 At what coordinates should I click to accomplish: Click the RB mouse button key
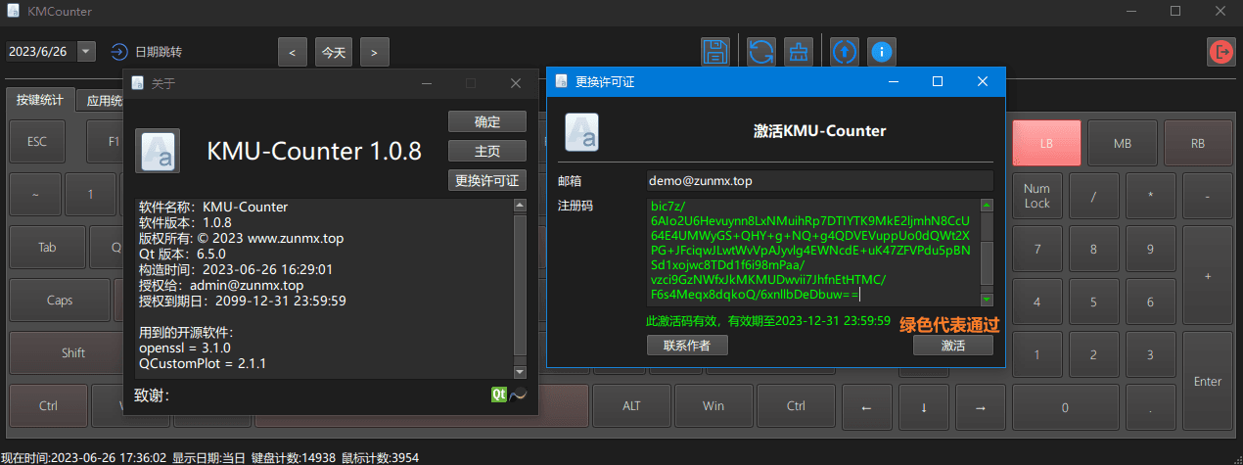(x=1198, y=143)
